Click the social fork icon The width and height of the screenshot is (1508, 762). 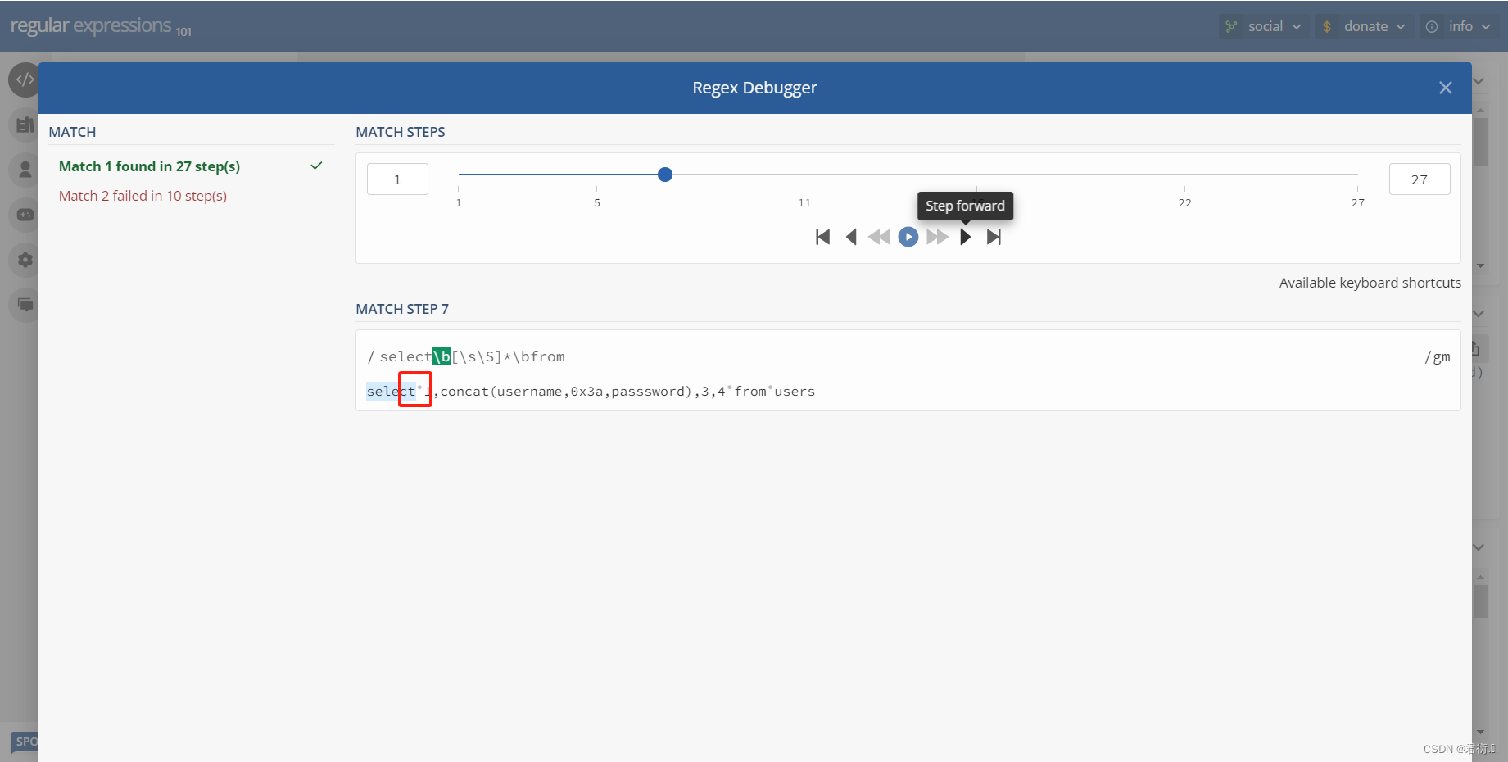(x=1231, y=26)
